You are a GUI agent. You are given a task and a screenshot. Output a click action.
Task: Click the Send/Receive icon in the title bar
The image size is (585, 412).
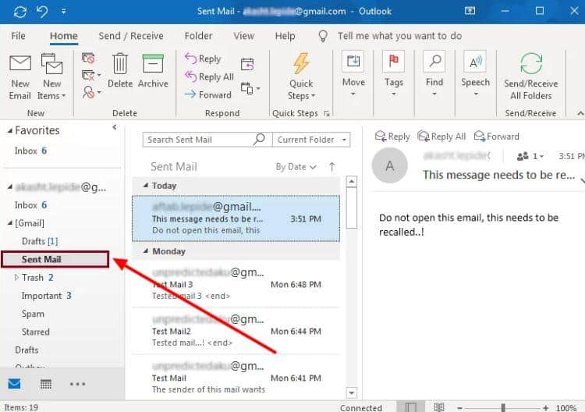pos(19,12)
